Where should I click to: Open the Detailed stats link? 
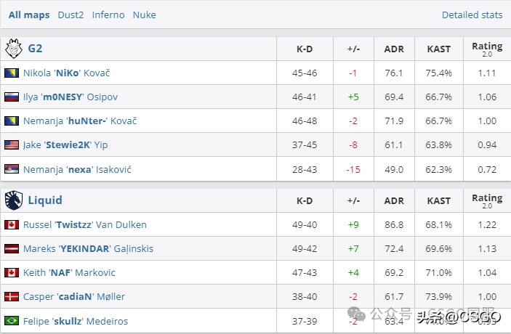(472, 15)
